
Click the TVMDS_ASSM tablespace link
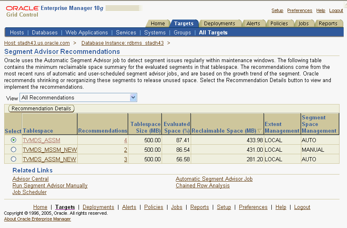pyautogui.click(x=41, y=141)
